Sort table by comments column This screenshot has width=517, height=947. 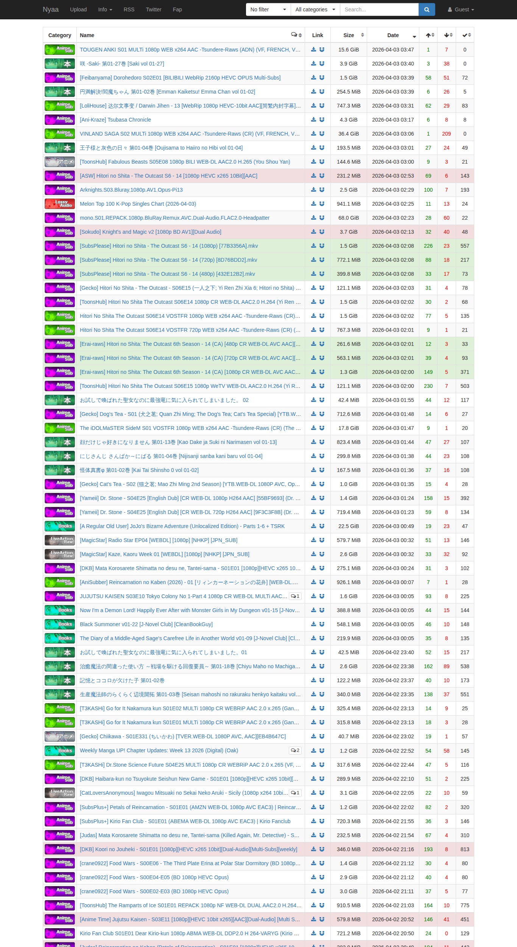296,35
